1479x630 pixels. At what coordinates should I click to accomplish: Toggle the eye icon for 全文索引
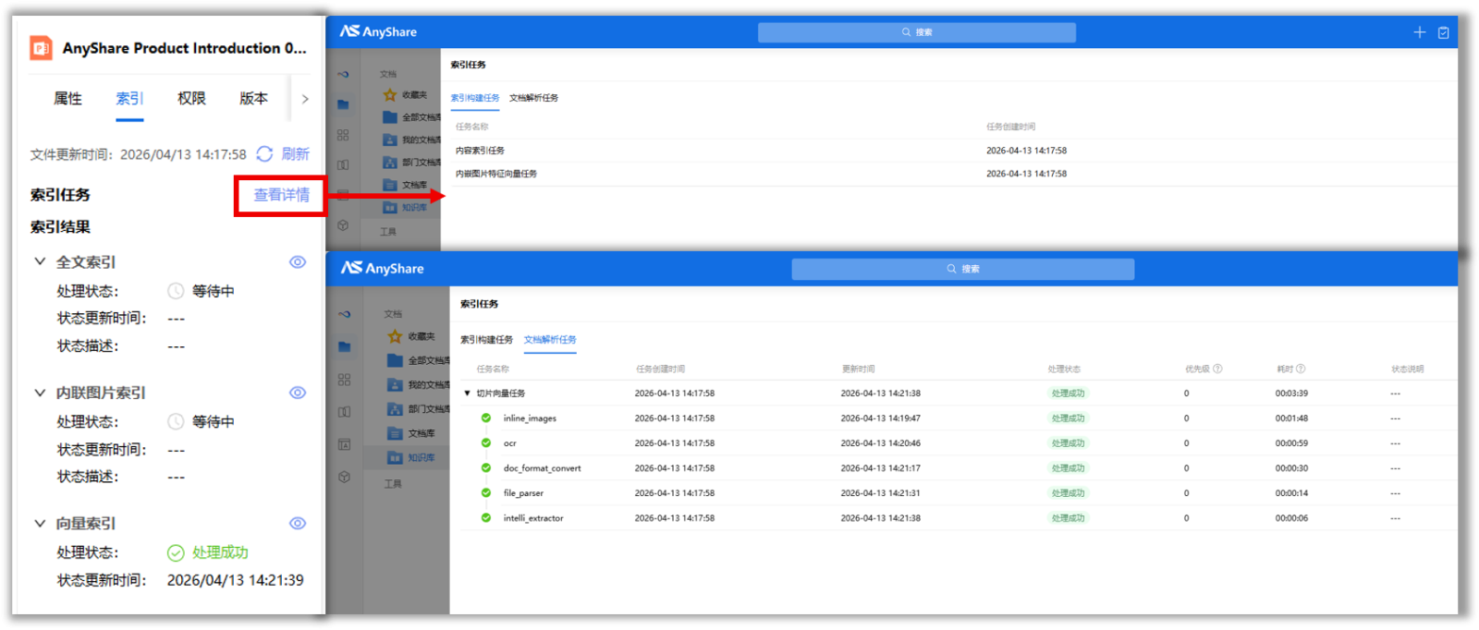pyautogui.click(x=298, y=262)
